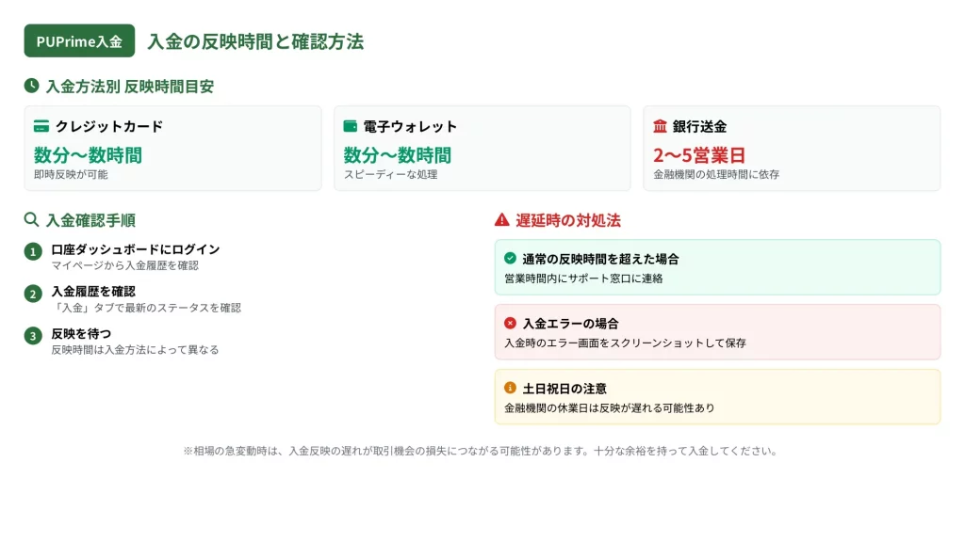Select the クレジットカード card title
The height and width of the screenshot is (542, 965).
(x=108, y=126)
